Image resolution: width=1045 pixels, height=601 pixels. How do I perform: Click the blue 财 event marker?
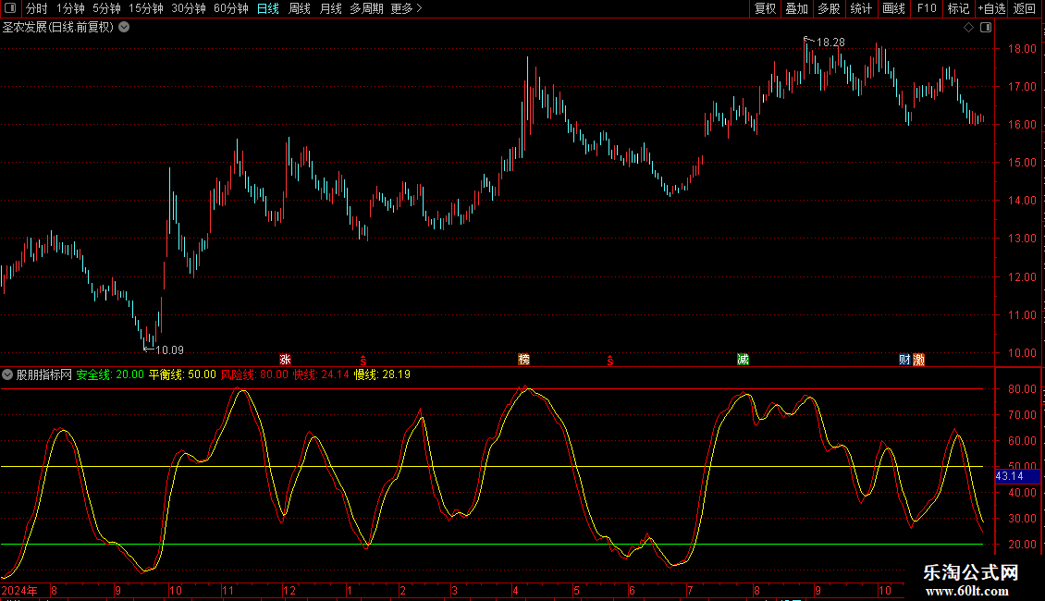(904, 360)
